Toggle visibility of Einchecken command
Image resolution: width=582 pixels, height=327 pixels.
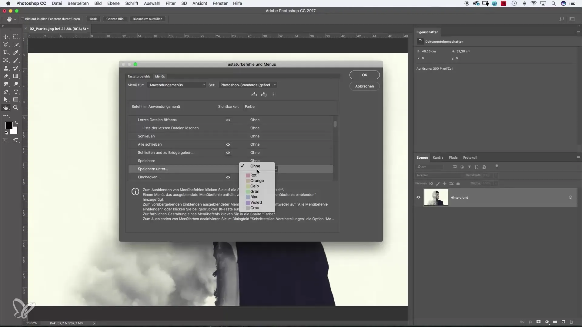[228, 177]
